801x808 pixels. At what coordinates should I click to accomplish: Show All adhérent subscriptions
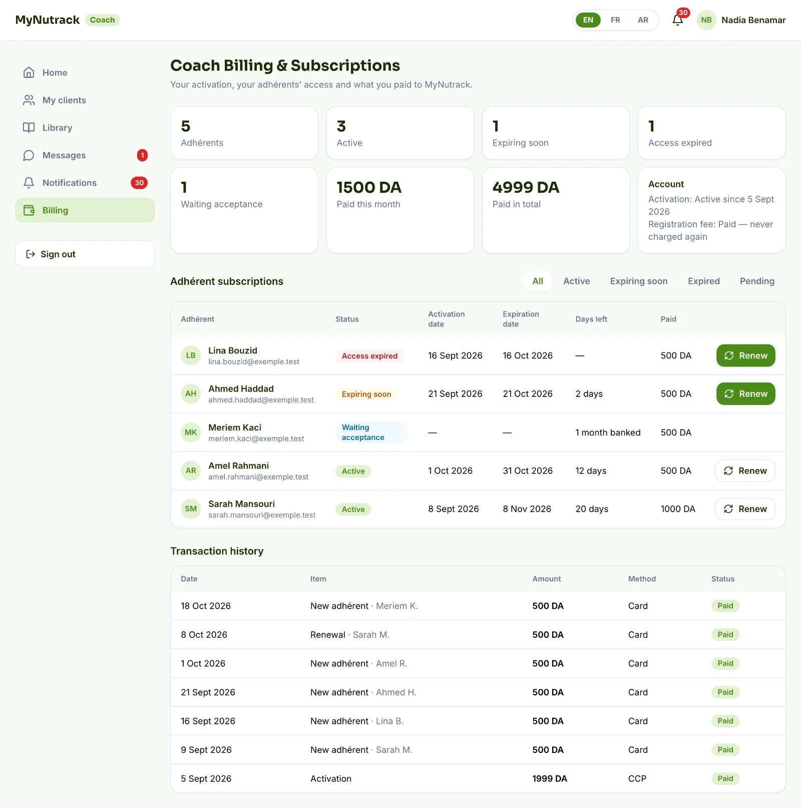tap(538, 281)
